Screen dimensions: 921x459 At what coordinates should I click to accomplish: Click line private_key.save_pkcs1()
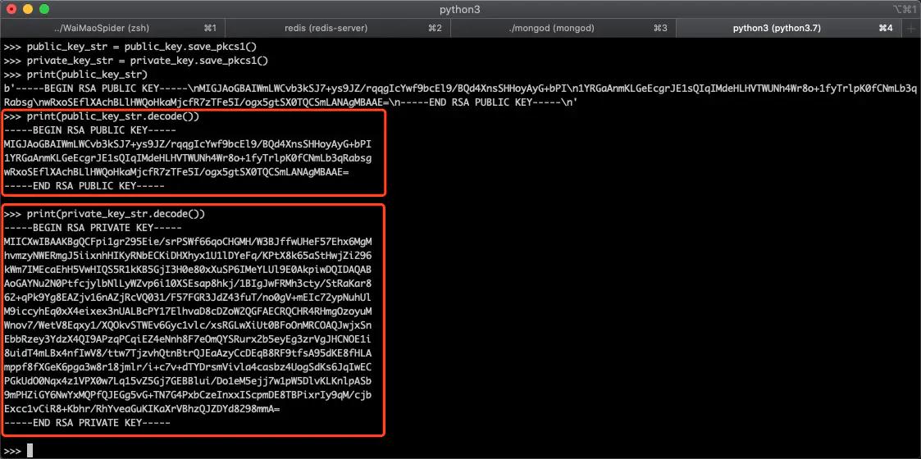coord(136,61)
